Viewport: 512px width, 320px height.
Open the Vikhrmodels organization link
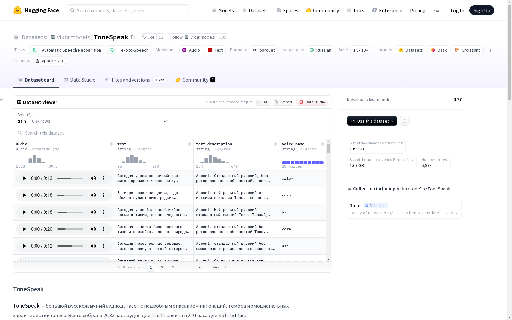tap(73, 37)
